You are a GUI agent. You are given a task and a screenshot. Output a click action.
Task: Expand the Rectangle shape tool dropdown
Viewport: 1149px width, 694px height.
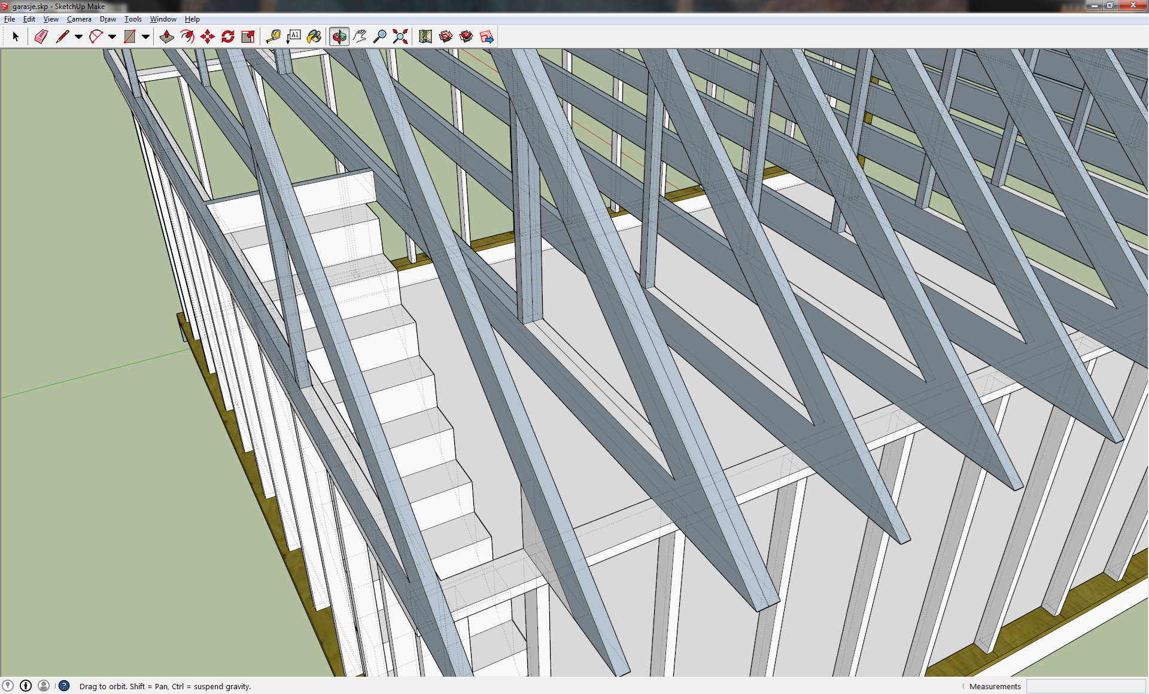point(145,37)
